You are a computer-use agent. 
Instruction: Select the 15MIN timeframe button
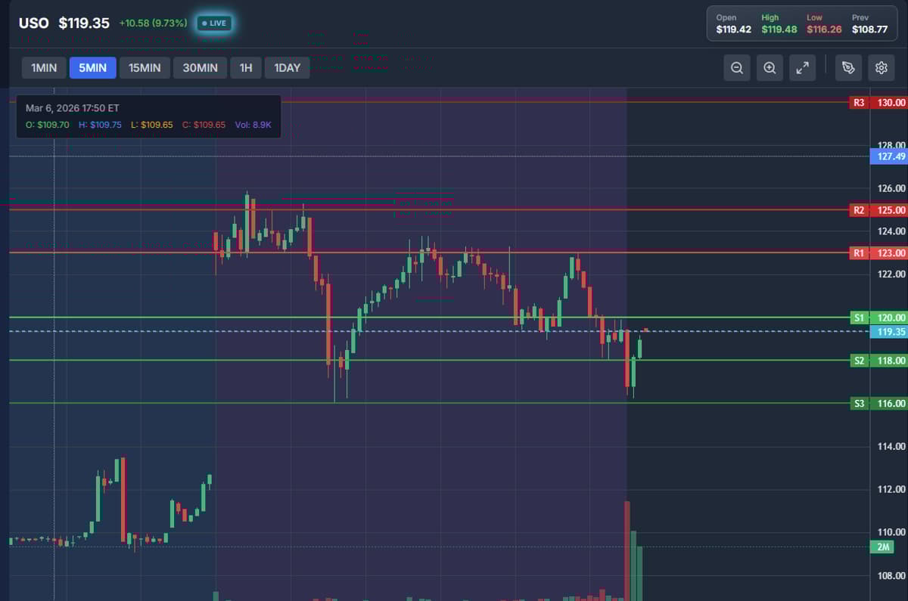tap(144, 67)
